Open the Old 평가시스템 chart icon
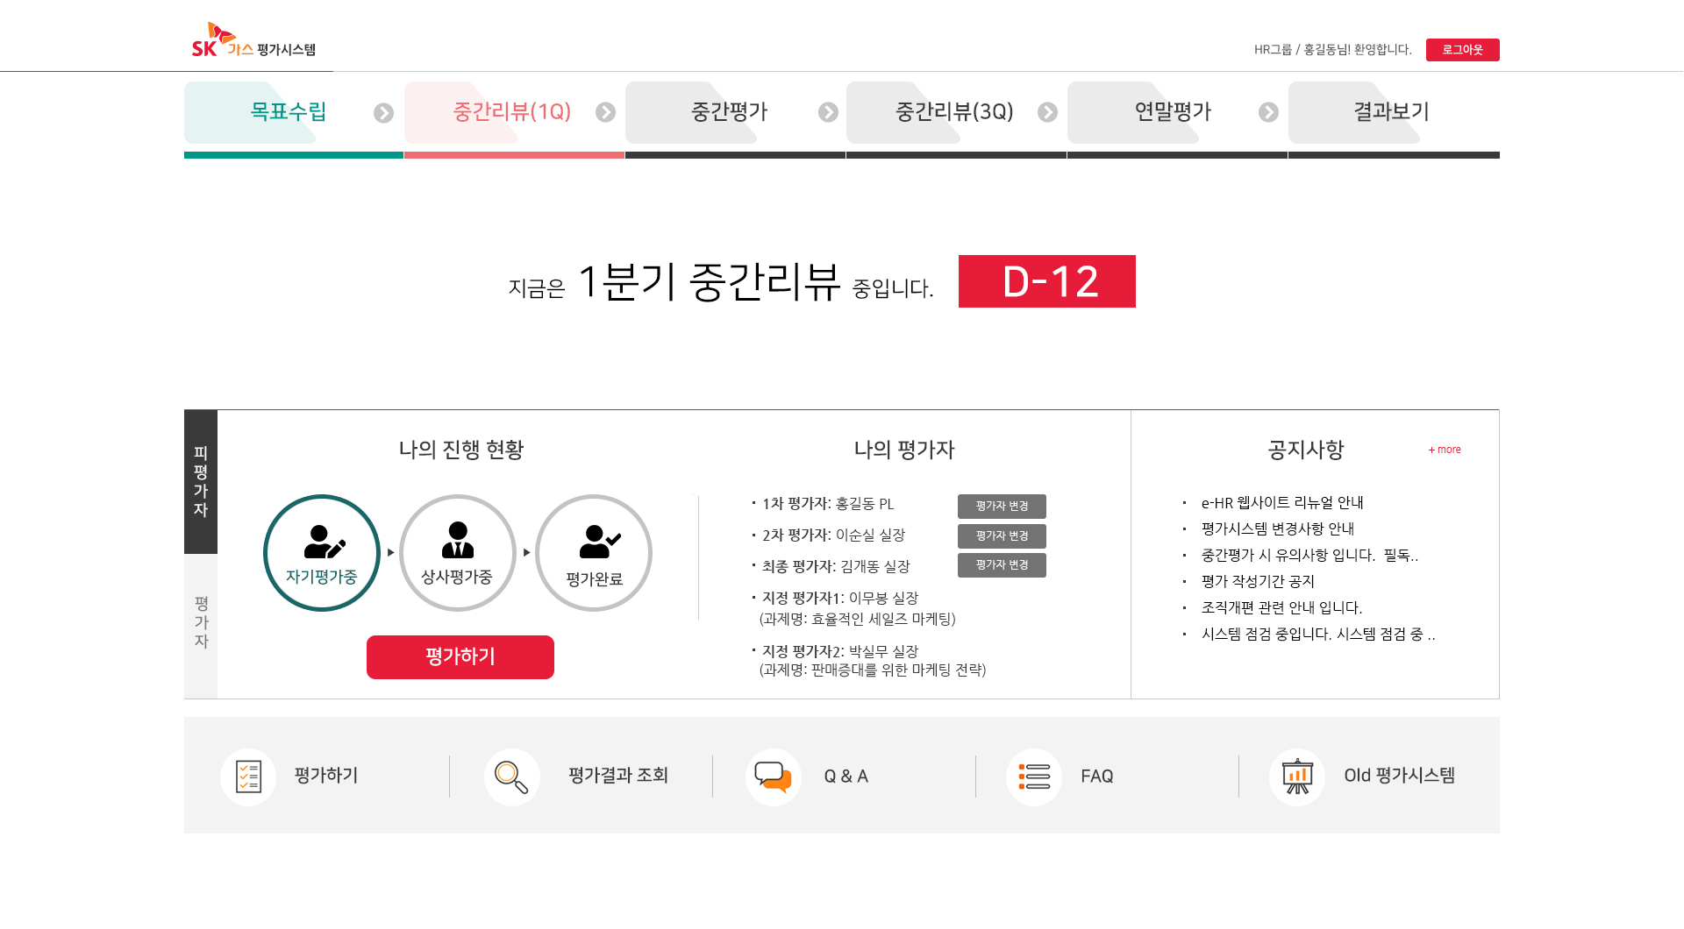The width and height of the screenshot is (1684, 929). coord(1296,777)
